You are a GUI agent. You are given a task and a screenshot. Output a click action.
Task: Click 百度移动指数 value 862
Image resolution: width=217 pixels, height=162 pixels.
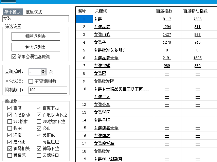(x=198, y=34)
